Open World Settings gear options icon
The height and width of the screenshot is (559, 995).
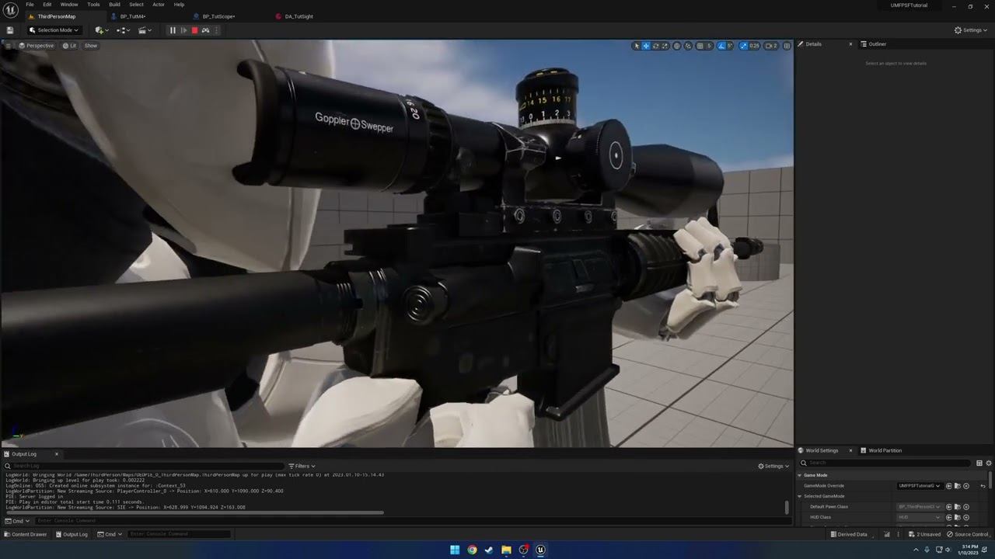coord(989,464)
